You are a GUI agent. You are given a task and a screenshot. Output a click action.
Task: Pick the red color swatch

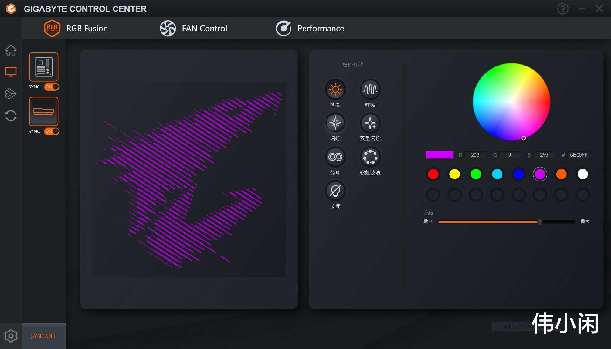click(x=433, y=174)
